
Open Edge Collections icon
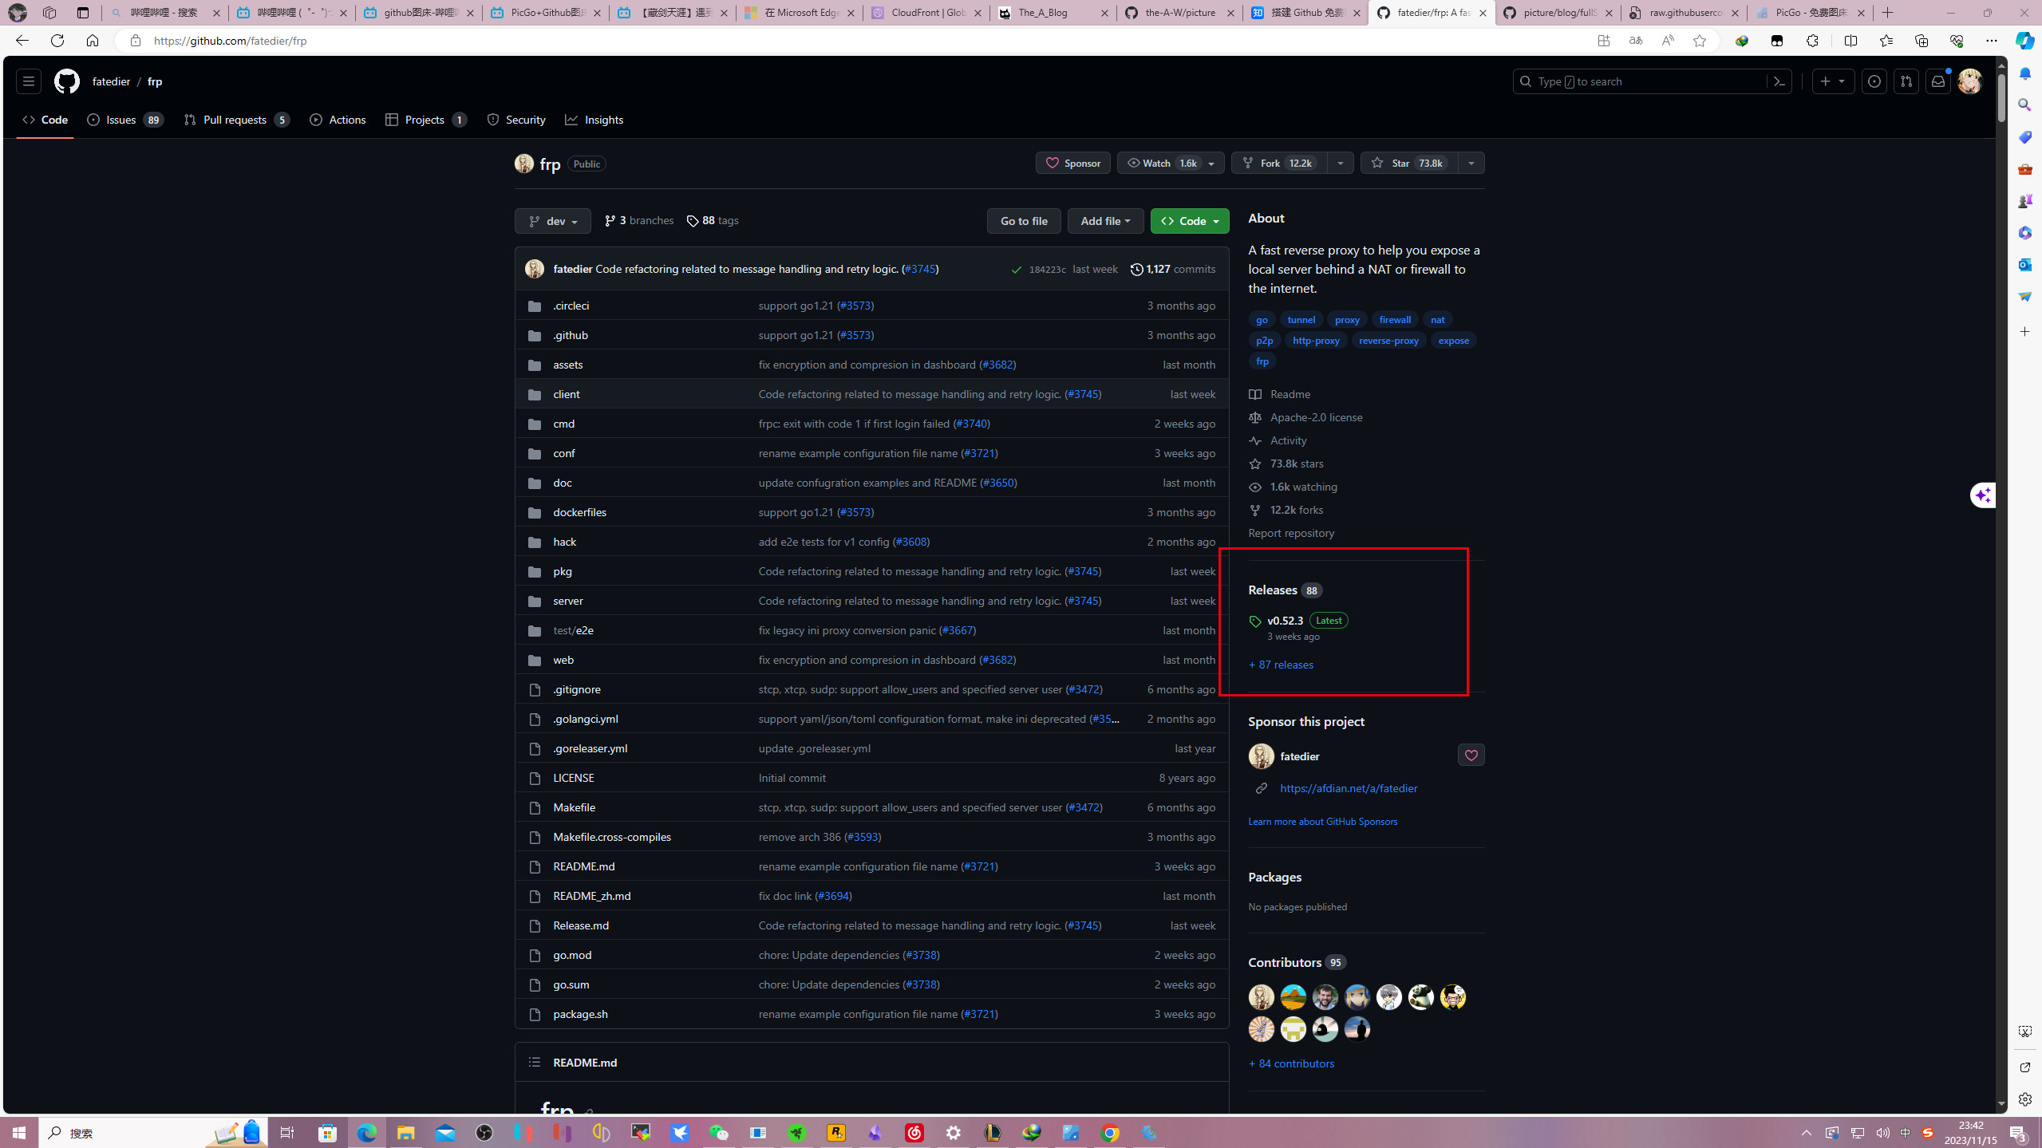(x=1921, y=41)
